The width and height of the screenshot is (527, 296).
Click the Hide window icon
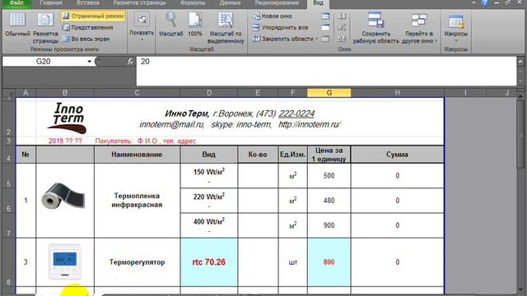pos(325,27)
